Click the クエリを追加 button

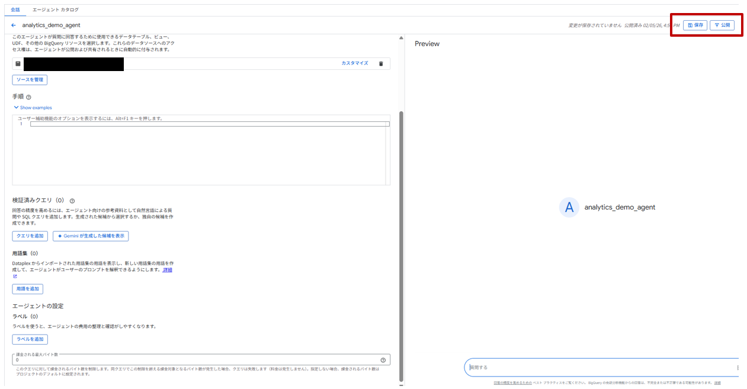click(x=30, y=236)
